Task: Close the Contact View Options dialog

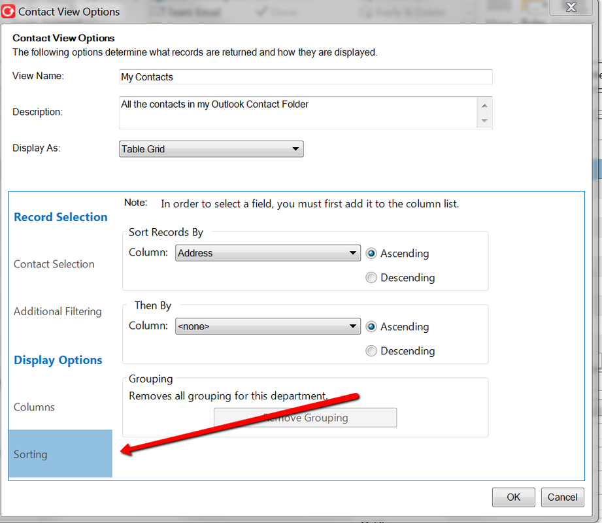Action: click(x=571, y=7)
